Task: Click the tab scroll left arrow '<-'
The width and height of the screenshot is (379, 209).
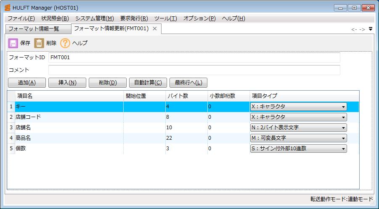Action: (x=354, y=30)
